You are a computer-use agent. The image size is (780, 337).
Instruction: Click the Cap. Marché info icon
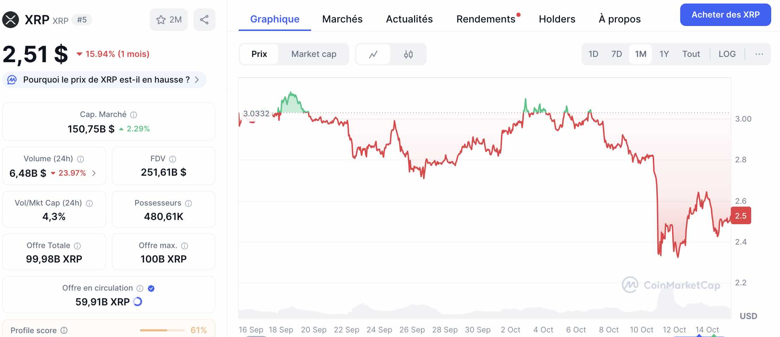(x=134, y=114)
